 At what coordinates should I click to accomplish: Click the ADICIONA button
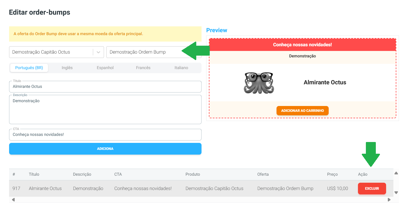click(105, 149)
